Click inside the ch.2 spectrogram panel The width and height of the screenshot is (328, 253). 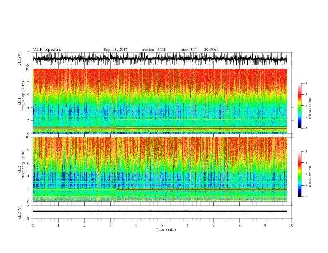tap(159, 169)
